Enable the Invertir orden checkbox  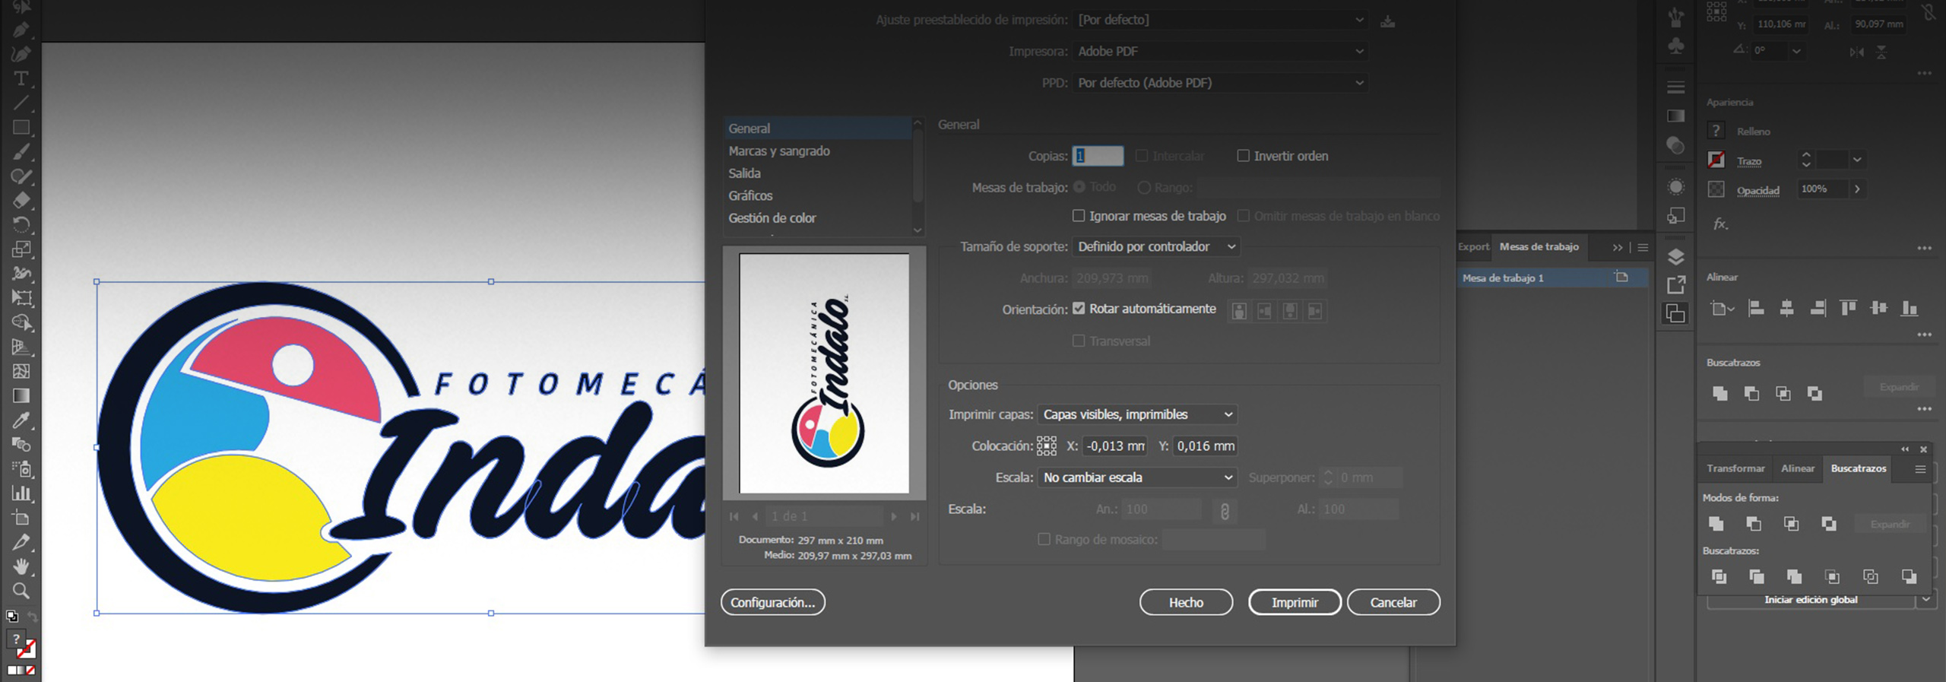click(1243, 156)
